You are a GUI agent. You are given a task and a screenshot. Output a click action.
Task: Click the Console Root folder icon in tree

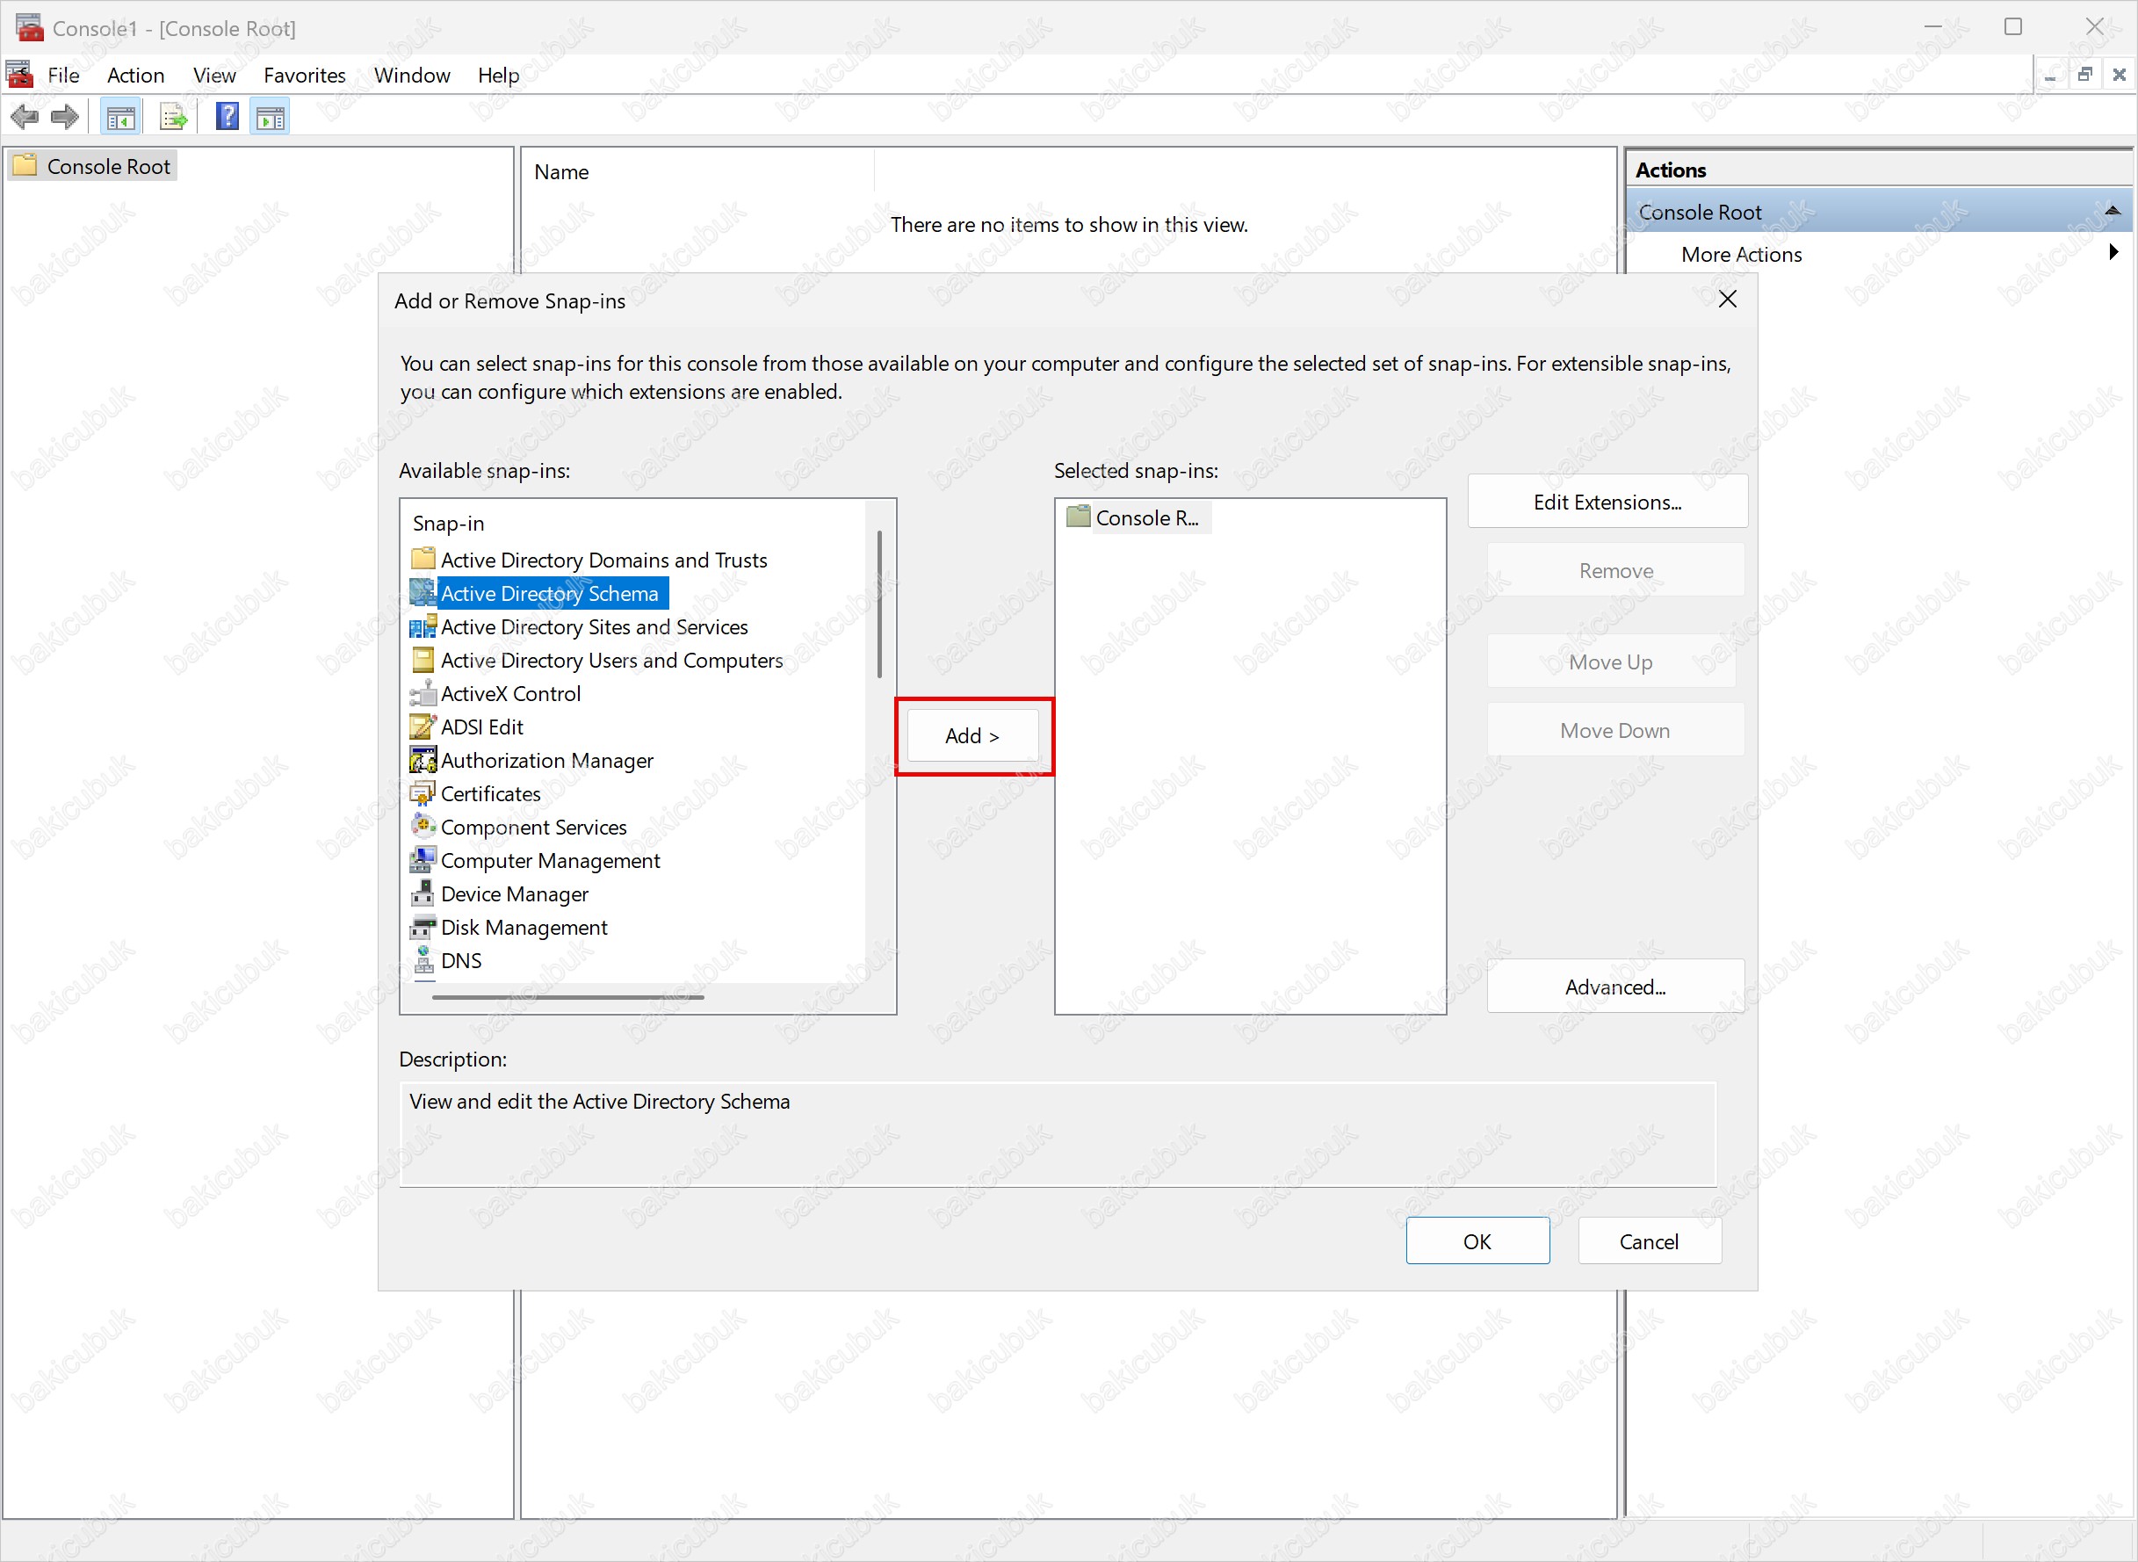pyautogui.click(x=25, y=165)
